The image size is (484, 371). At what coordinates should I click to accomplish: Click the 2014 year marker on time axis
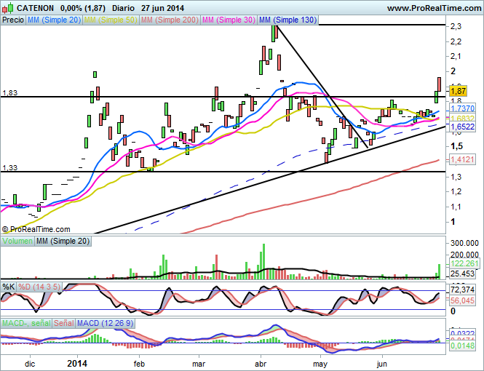(77, 364)
